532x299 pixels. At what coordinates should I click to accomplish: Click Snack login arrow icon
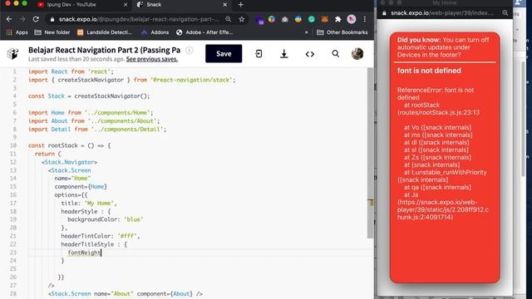tap(259, 53)
